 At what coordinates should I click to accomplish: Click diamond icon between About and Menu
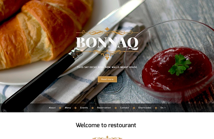tap(60, 108)
